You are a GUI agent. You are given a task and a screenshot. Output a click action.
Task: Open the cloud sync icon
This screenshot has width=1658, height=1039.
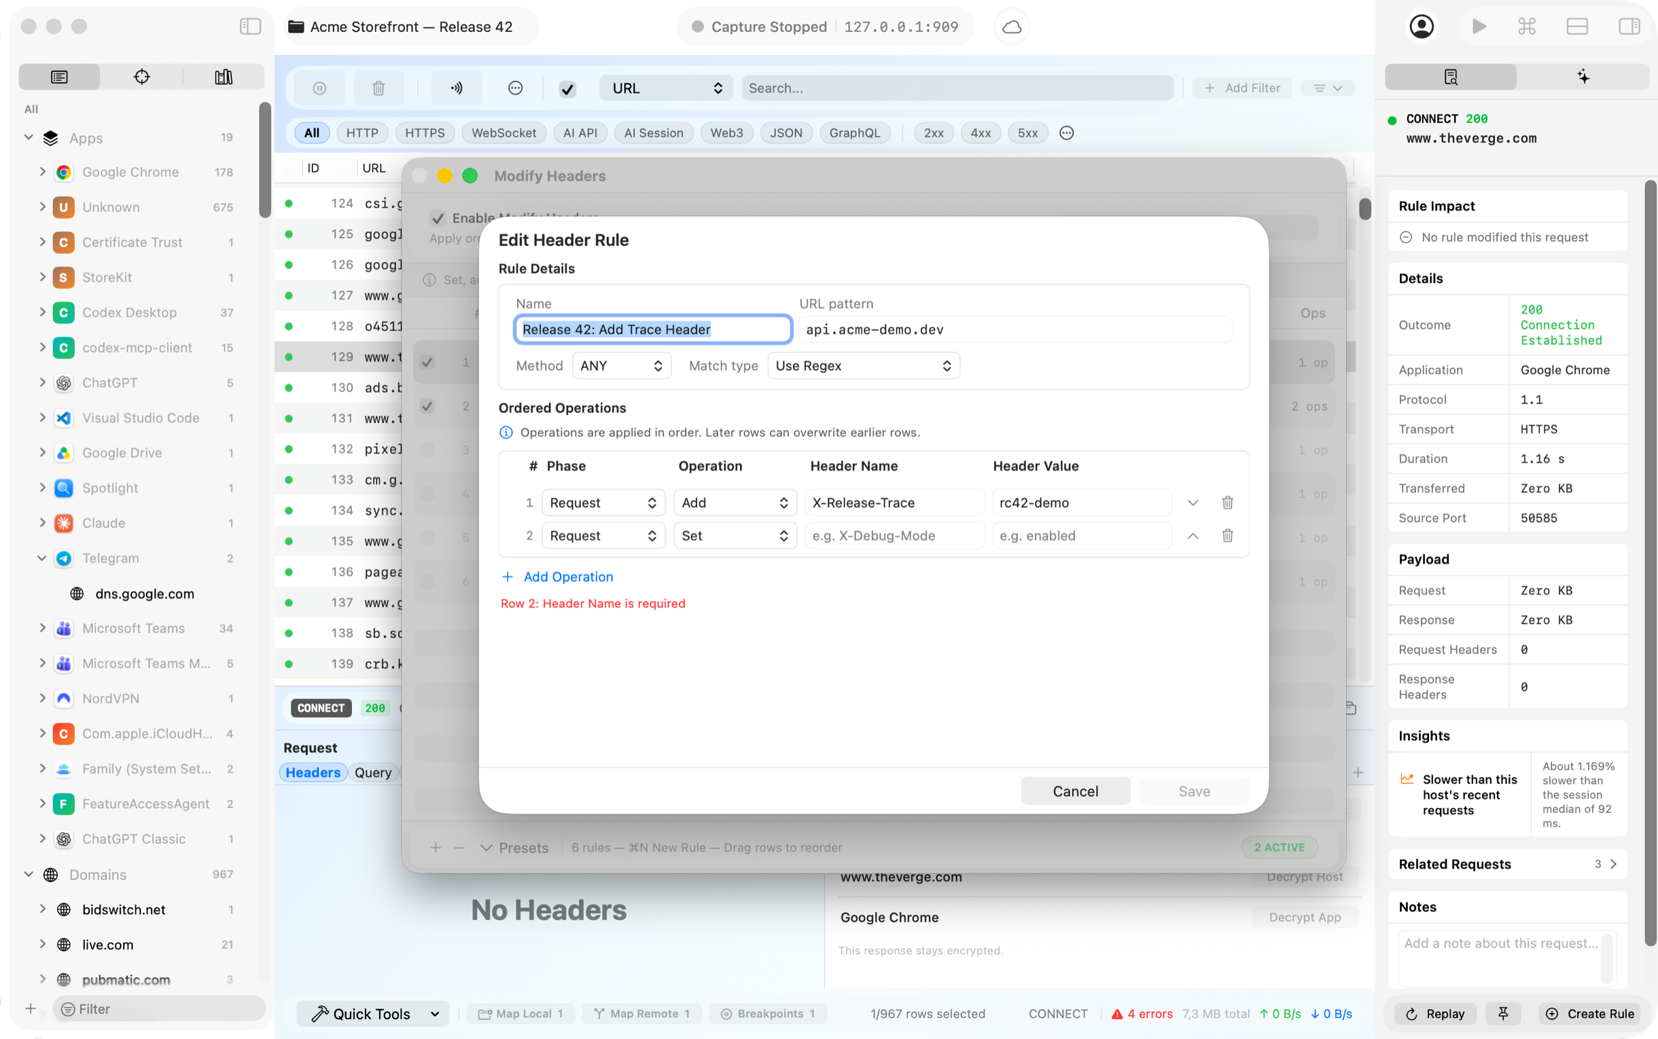coord(1012,26)
